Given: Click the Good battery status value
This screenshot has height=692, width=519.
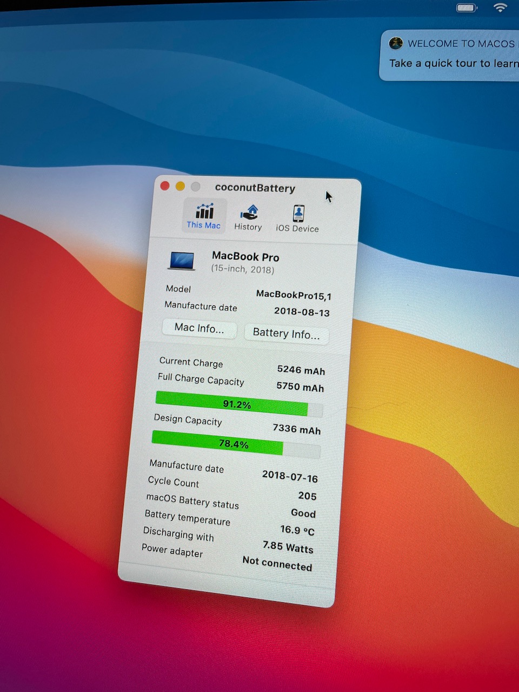Looking at the screenshot, I should tap(303, 513).
